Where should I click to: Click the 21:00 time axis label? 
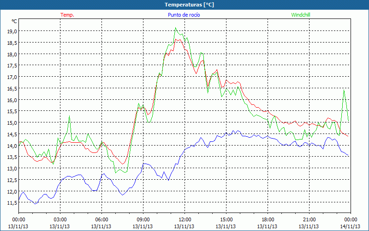pos(309,220)
